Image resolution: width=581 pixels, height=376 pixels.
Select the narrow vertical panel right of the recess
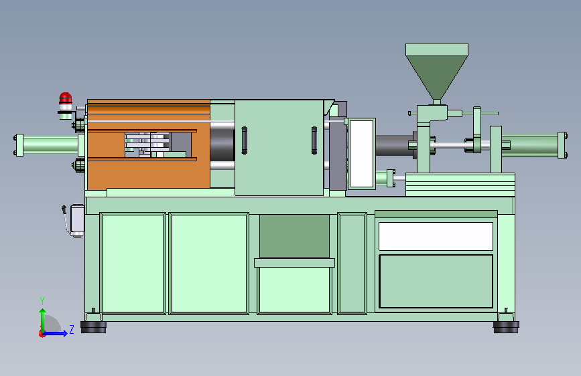click(352, 264)
